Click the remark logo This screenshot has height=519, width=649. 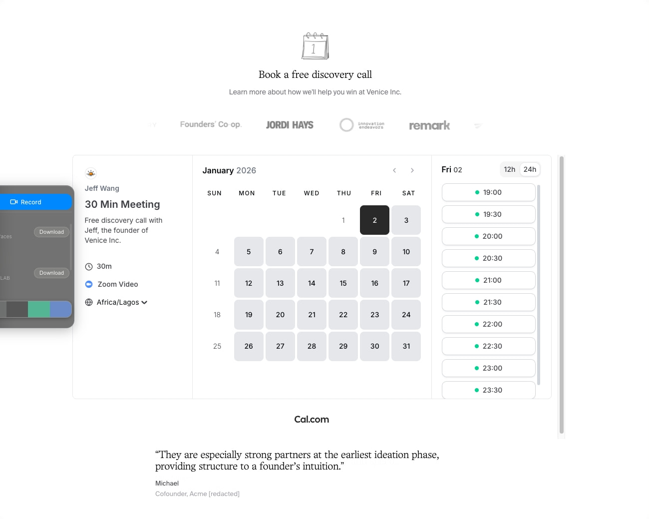[429, 125]
